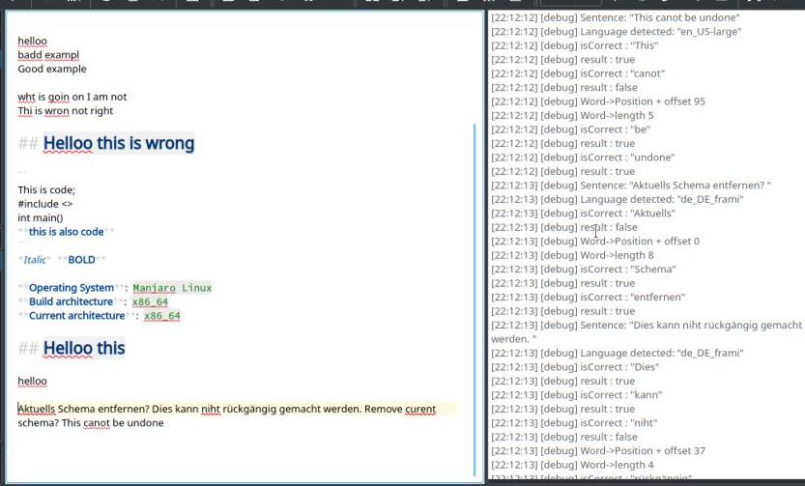805x486 pixels.
Task: Click log Sentence "Dies kann niht rückgängig"
Action: coord(647,332)
